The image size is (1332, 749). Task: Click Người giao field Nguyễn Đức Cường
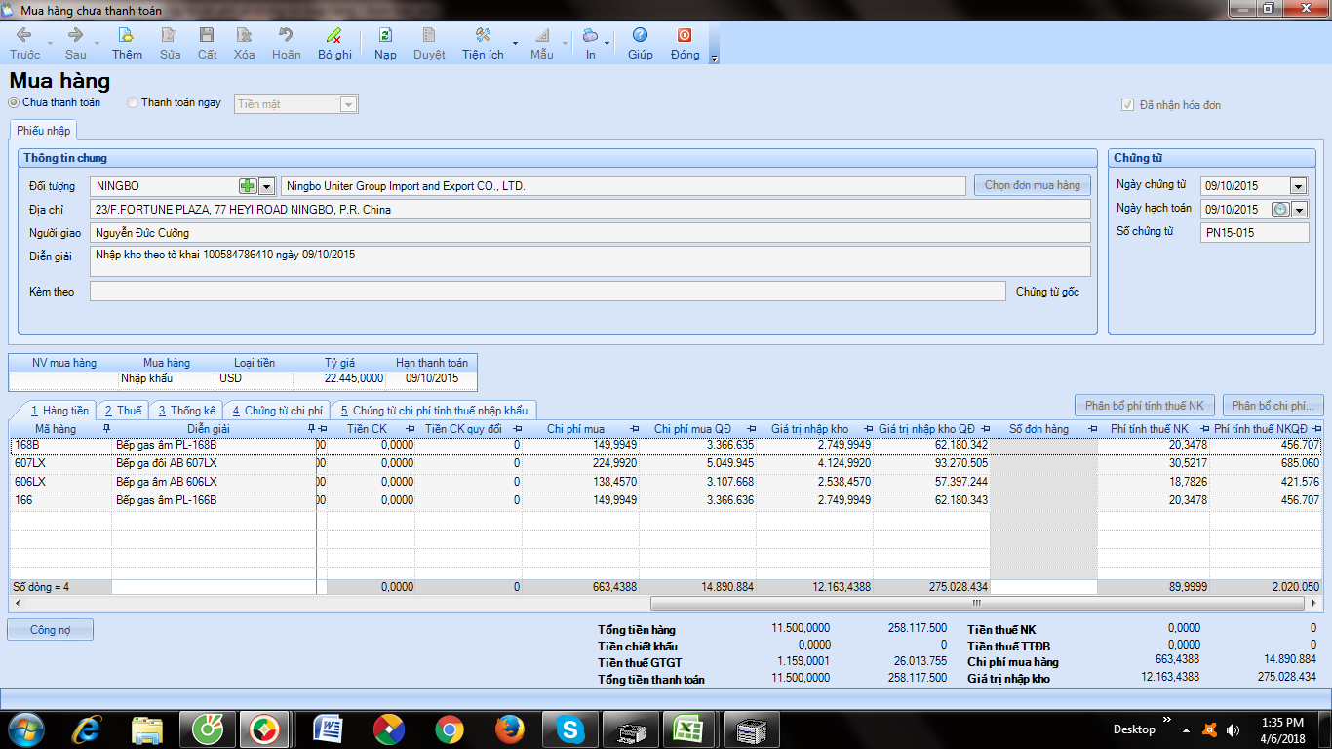[590, 233]
